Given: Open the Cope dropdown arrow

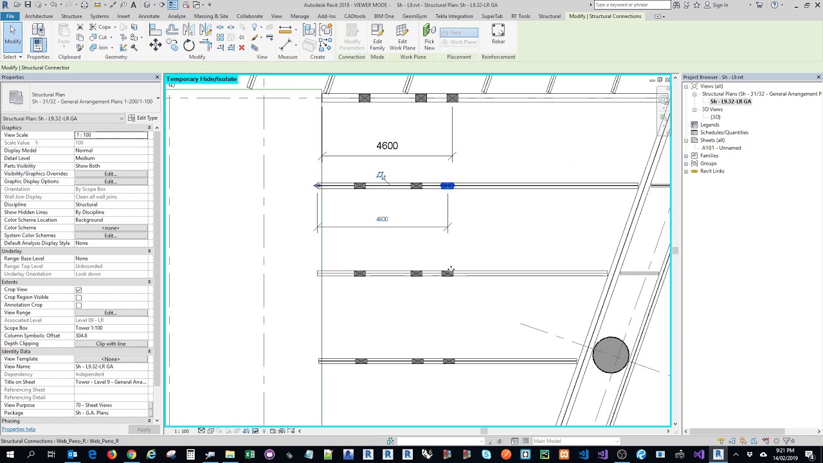Looking at the screenshot, I should coord(114,27).
